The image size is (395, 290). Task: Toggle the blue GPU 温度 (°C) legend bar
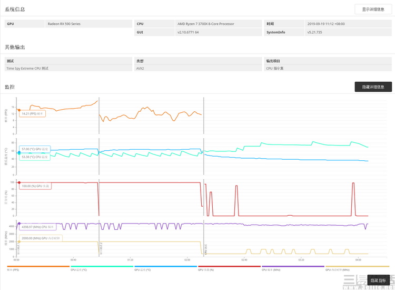pyautogui.click(x=165, y=266)
